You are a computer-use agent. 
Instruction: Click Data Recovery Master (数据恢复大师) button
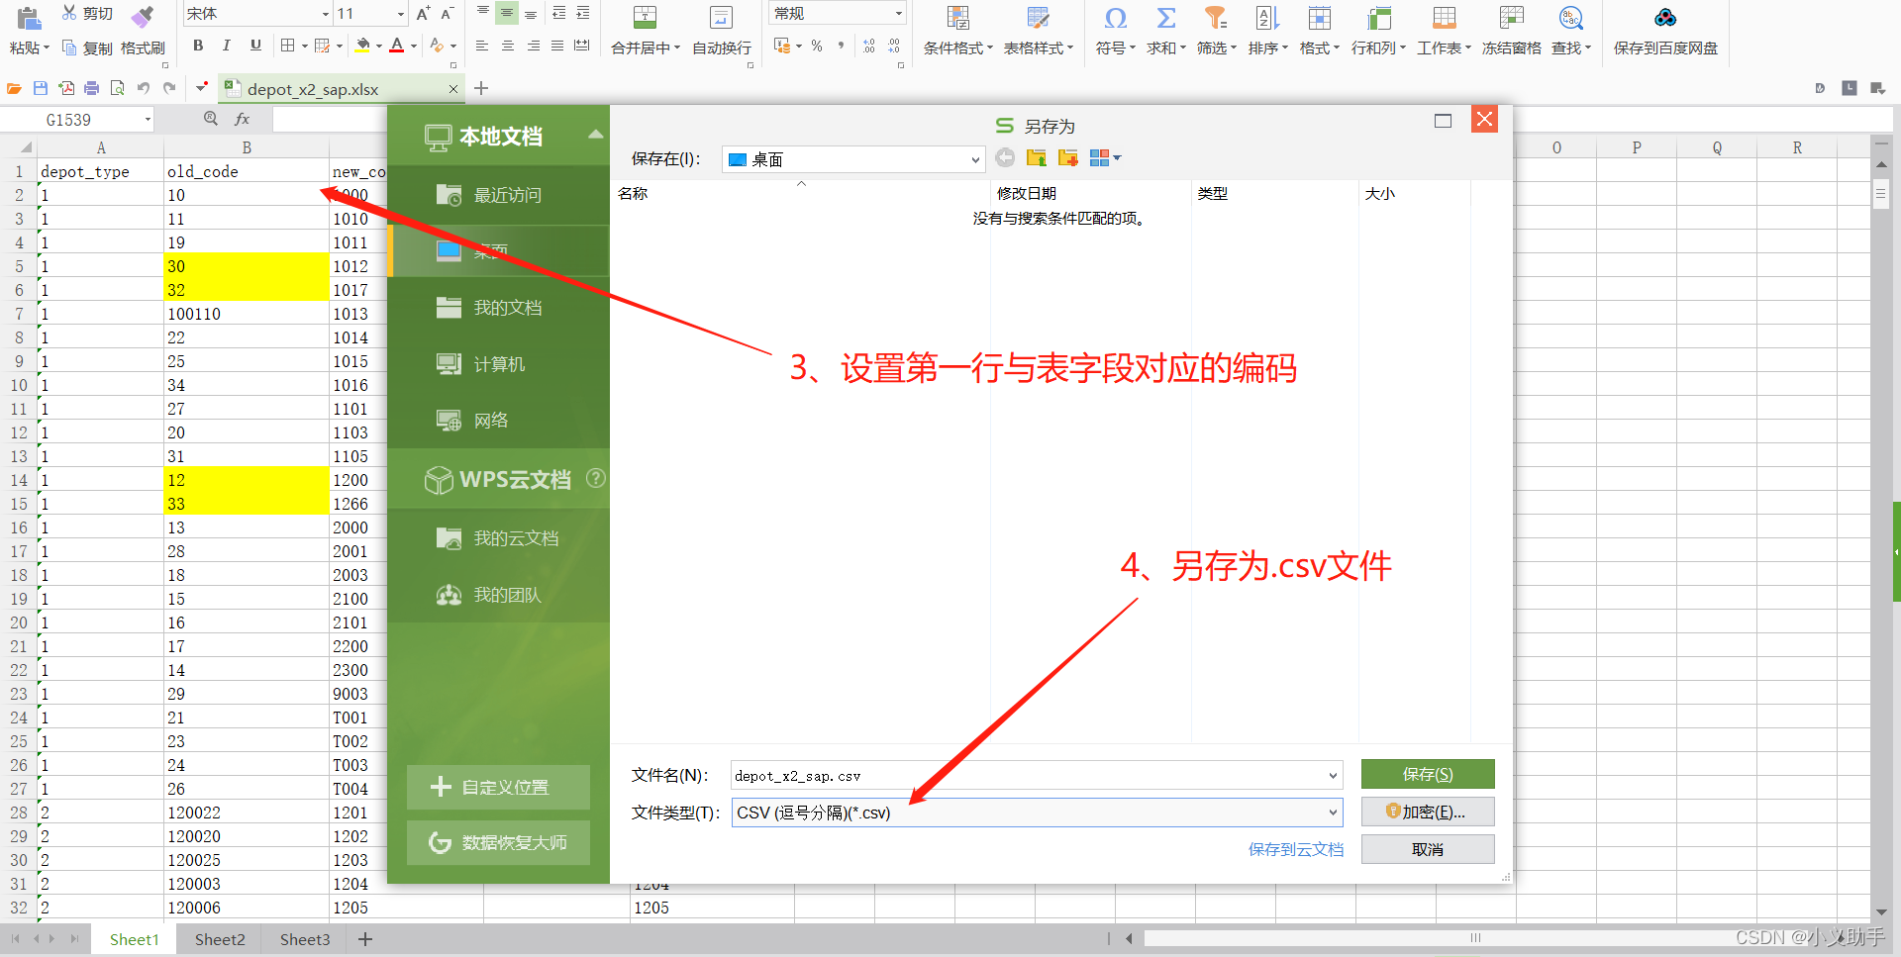pos(498,842)
